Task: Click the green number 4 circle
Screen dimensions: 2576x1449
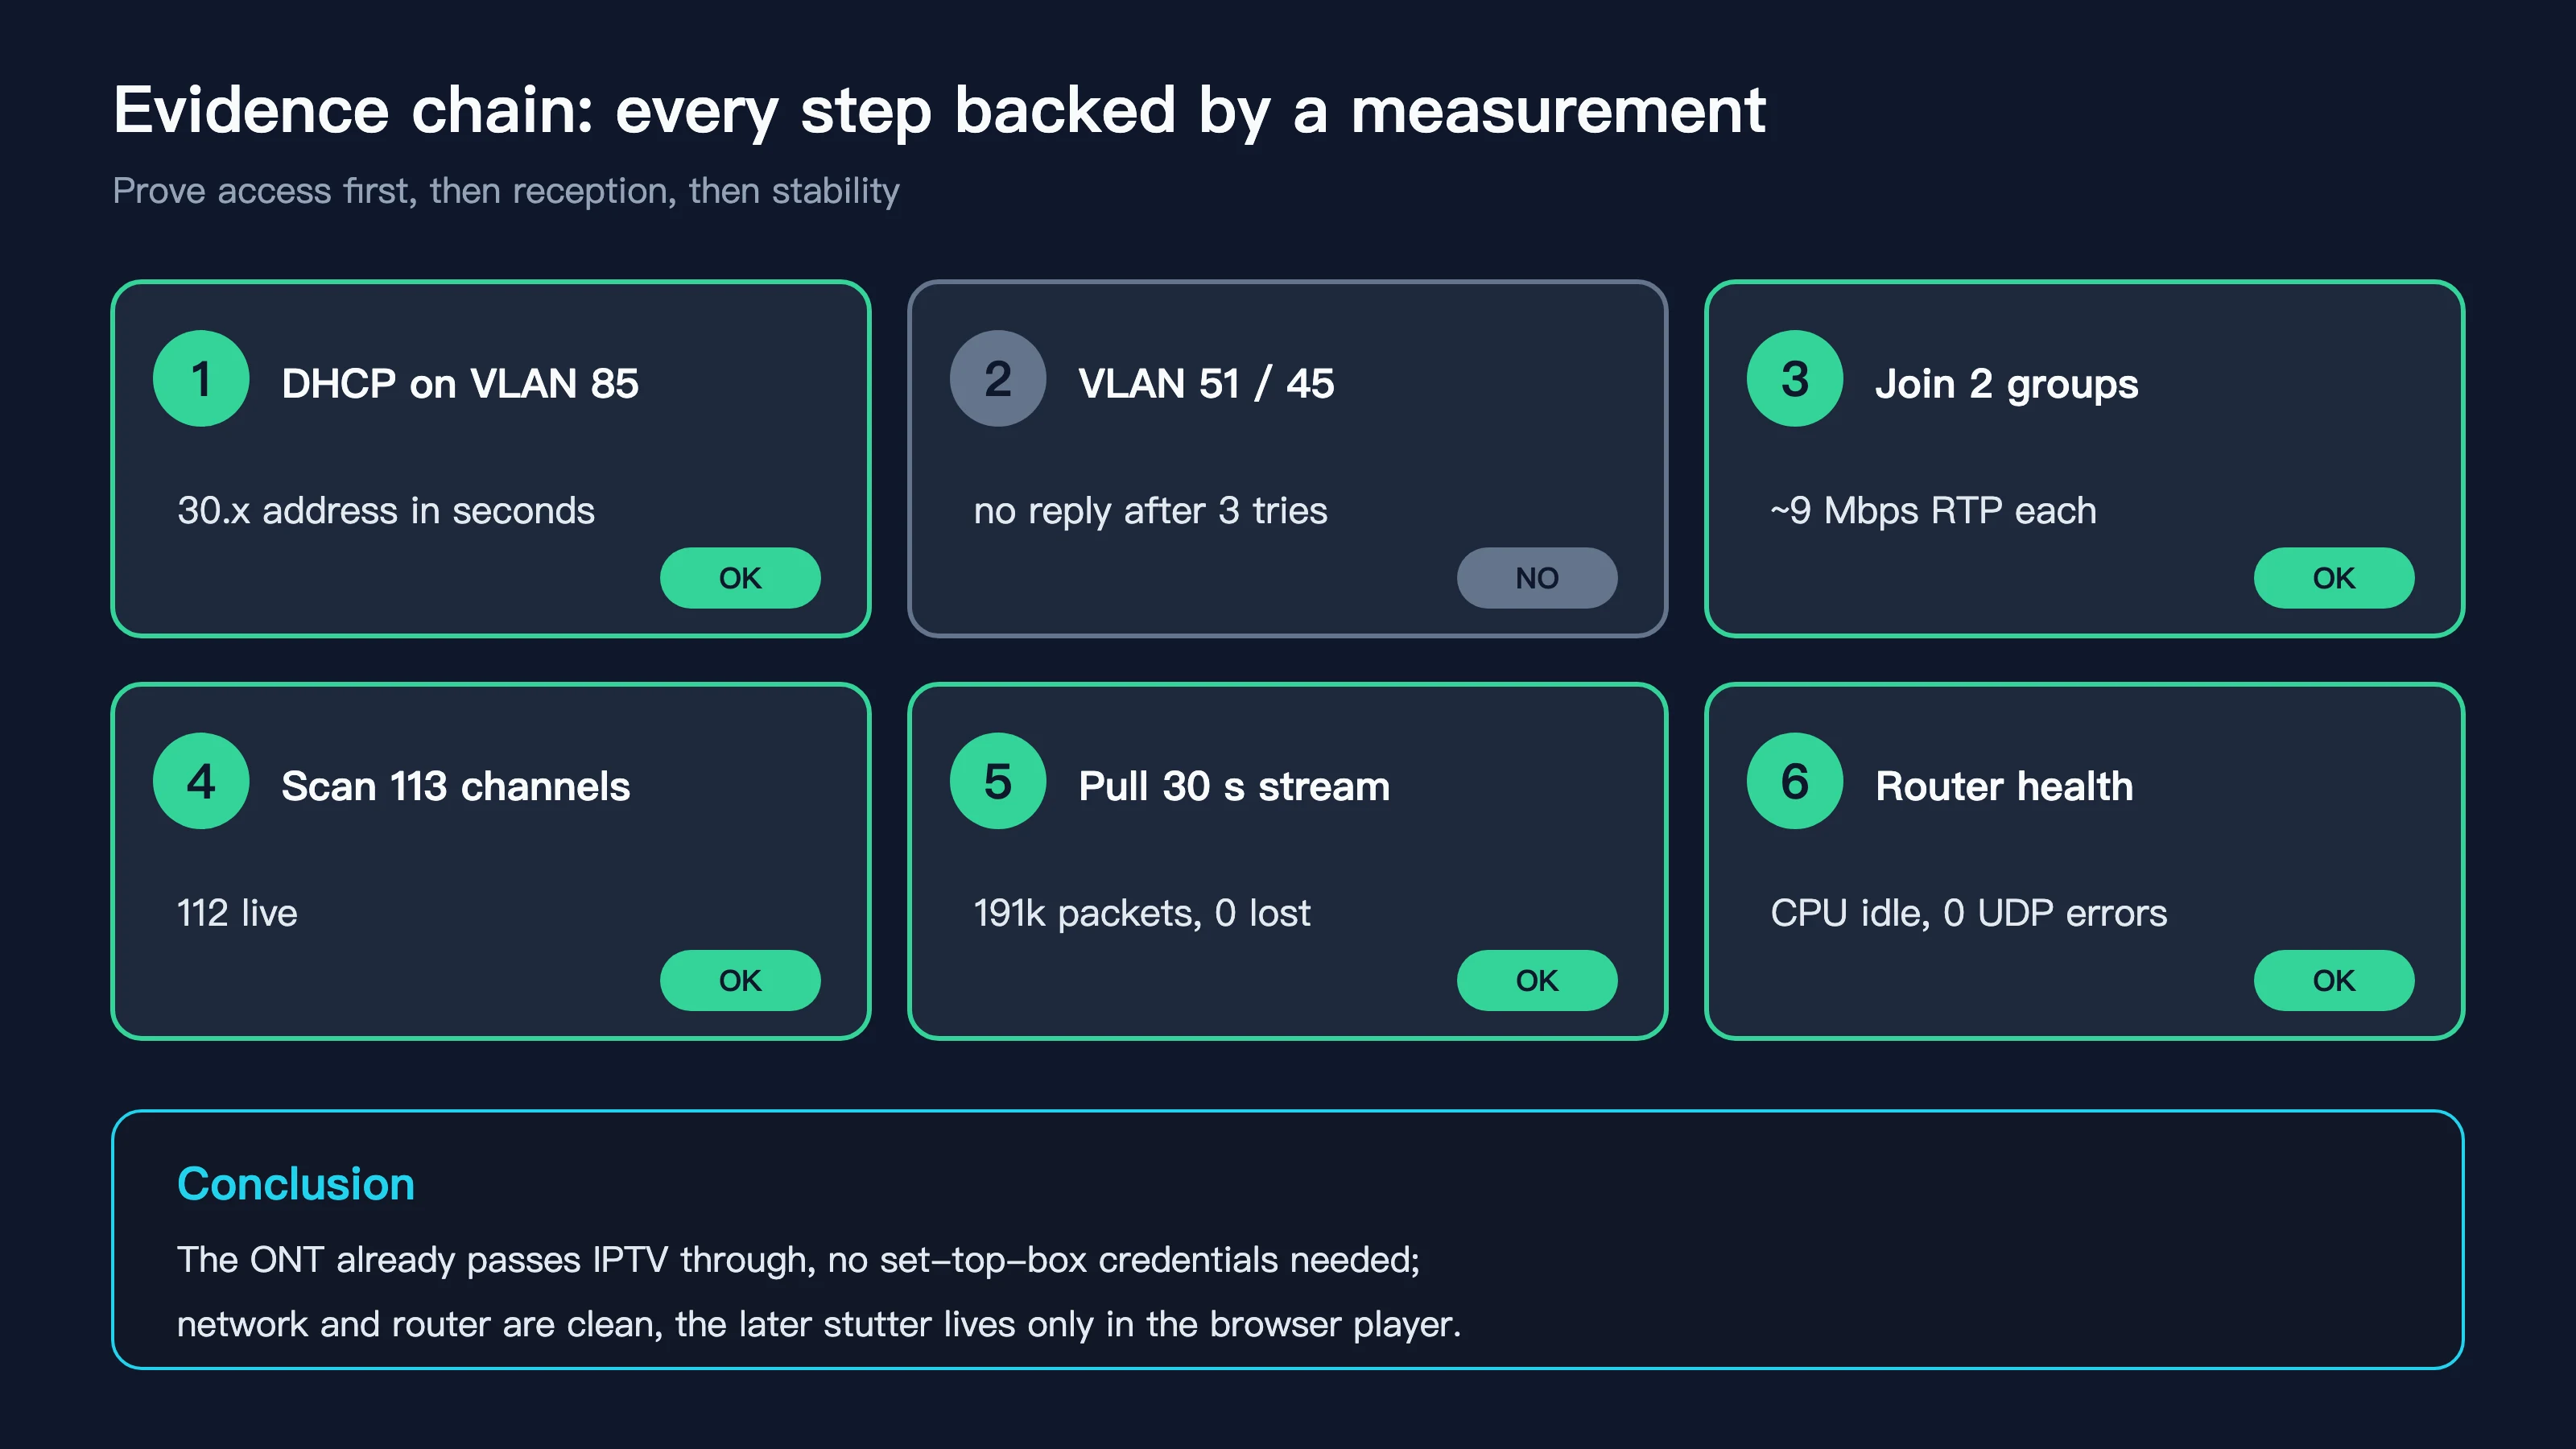Action: click(201, 781)
